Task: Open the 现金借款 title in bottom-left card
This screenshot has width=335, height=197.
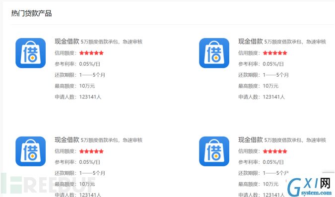Action: tap(67, 140)
